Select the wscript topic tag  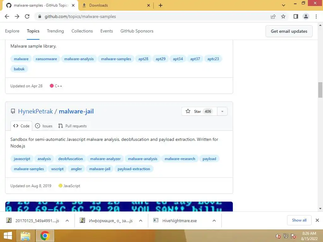click(x=57, y=169)
